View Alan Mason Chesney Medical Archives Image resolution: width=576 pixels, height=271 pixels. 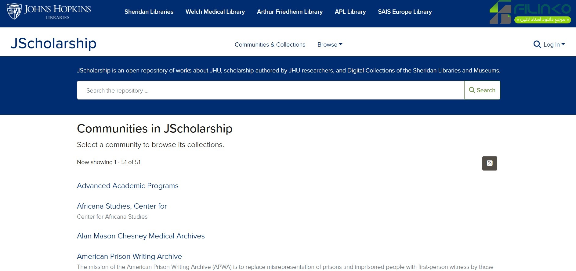pos(141,236)
